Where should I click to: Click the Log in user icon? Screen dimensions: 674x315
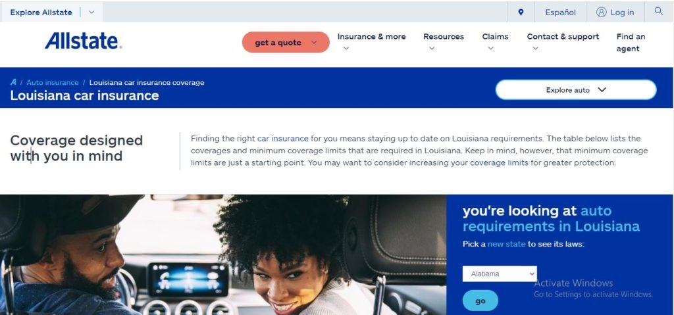601,12
